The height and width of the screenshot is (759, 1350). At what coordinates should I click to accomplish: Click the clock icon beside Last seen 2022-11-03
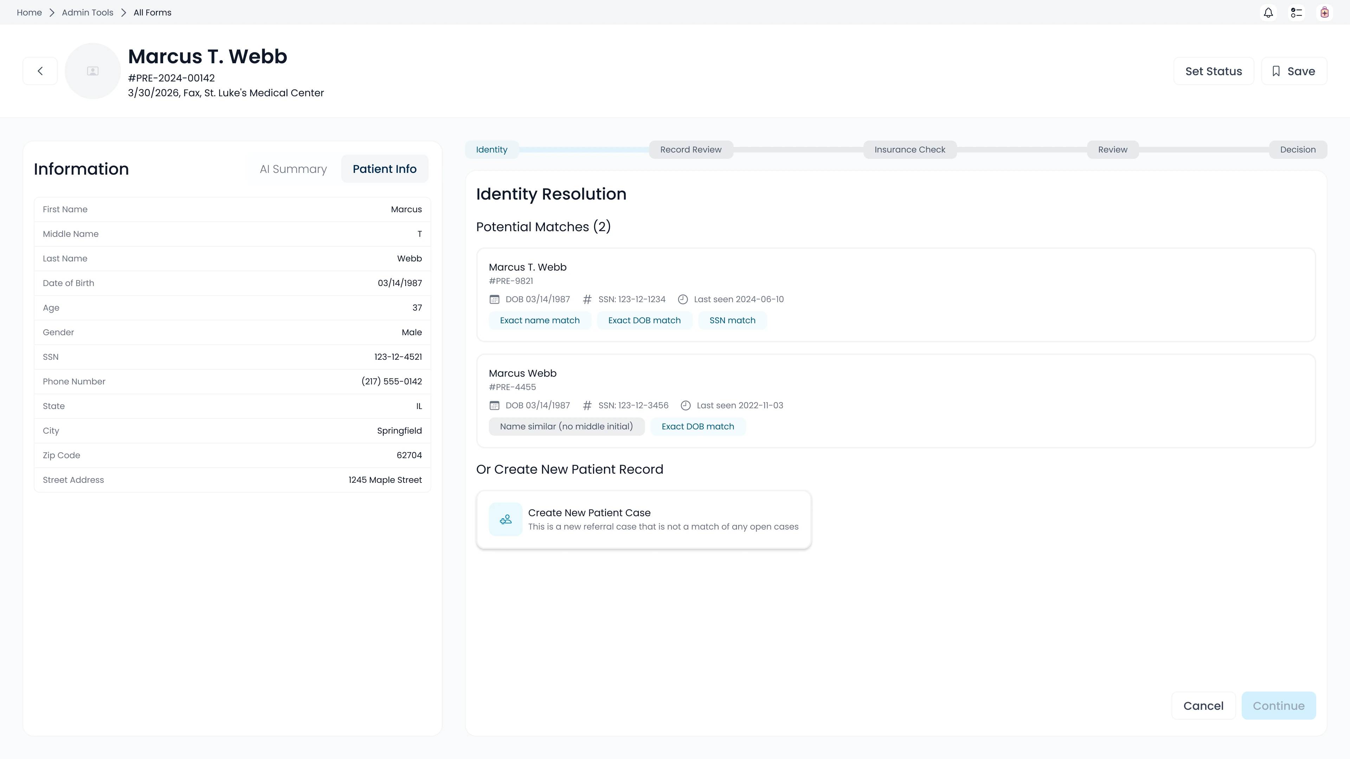[686, 406]
